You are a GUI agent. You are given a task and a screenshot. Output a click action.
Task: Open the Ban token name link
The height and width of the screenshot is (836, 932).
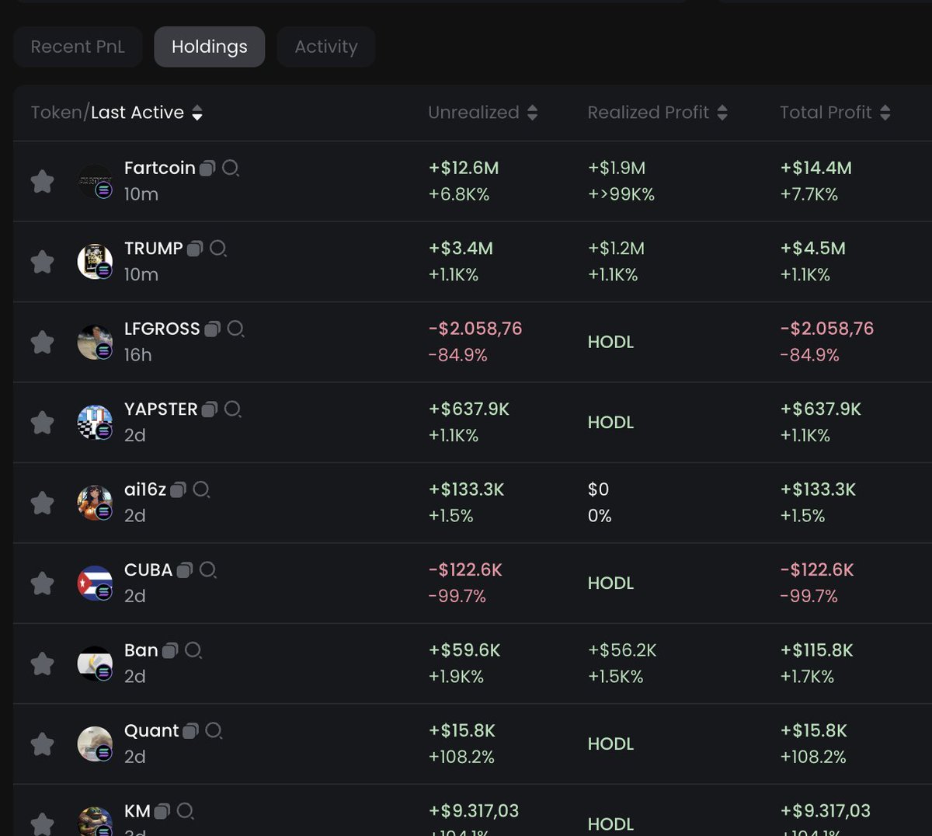tap(141, 650)
